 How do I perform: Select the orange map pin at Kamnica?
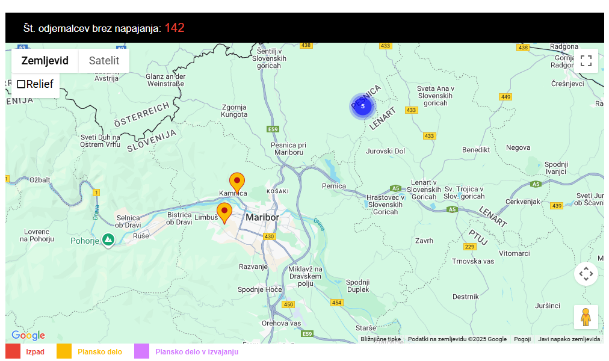point(237,182)
